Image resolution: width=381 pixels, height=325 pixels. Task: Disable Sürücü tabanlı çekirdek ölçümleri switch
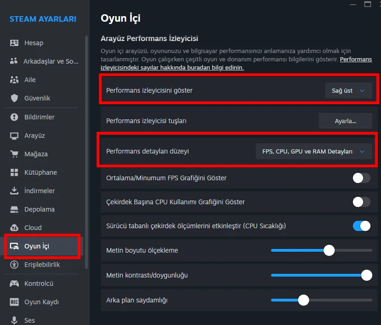[x=362, y=226]
